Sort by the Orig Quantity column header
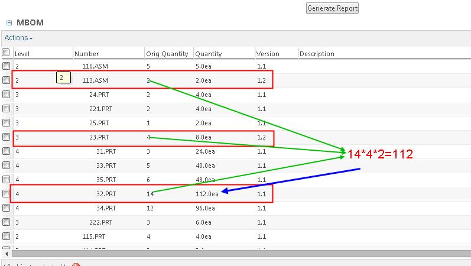The image size is (471, 266). pos(167,54)
